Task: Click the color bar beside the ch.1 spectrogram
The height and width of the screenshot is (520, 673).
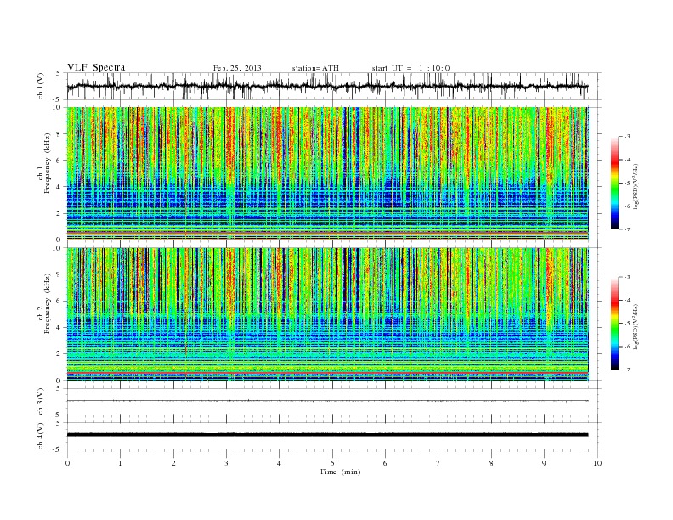Action: pos(615,184)
